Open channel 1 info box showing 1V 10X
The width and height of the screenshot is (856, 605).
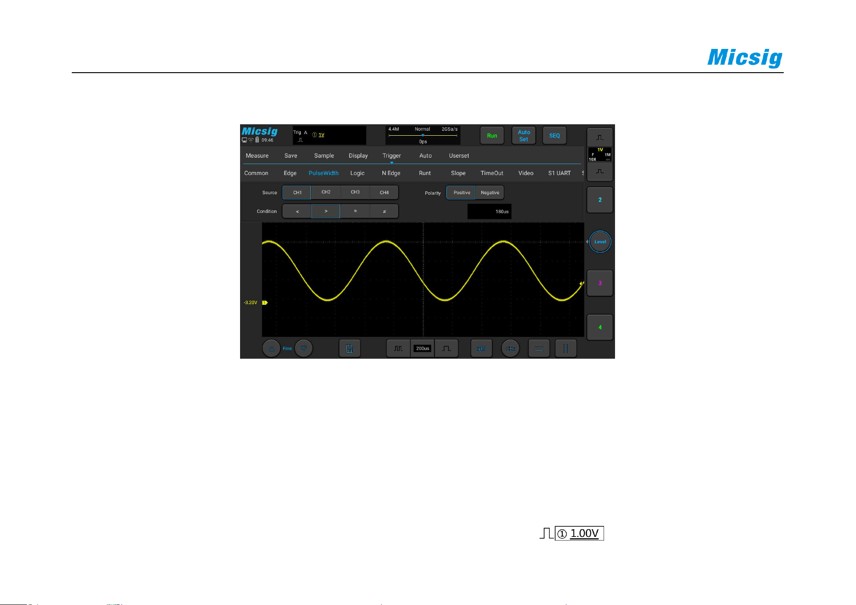pos(600,154)
